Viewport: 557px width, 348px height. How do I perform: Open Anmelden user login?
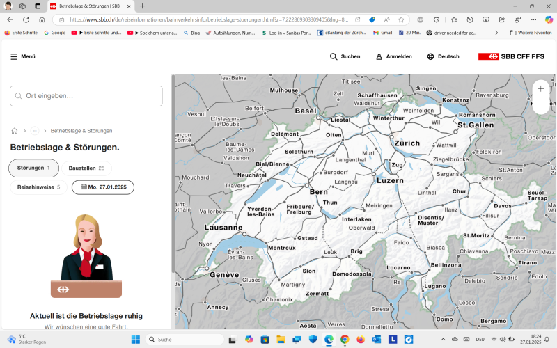pyautogui.click(x=394, y=56)
